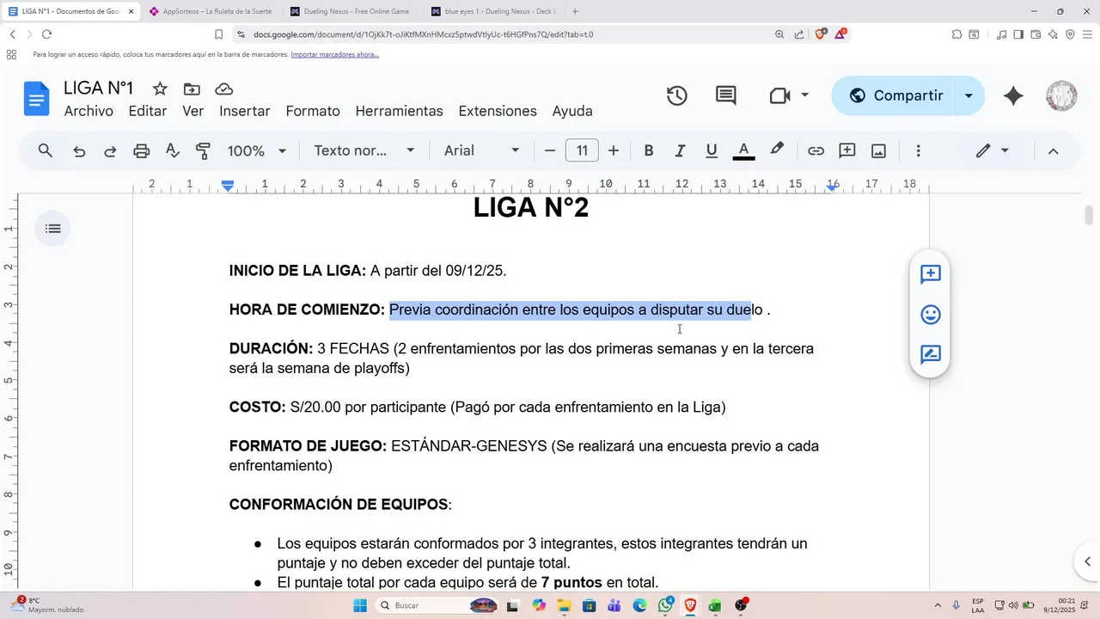The image size is (1100, 619).
Task: Star the LIGA N°1 document
Action: (x=160, y=89)
